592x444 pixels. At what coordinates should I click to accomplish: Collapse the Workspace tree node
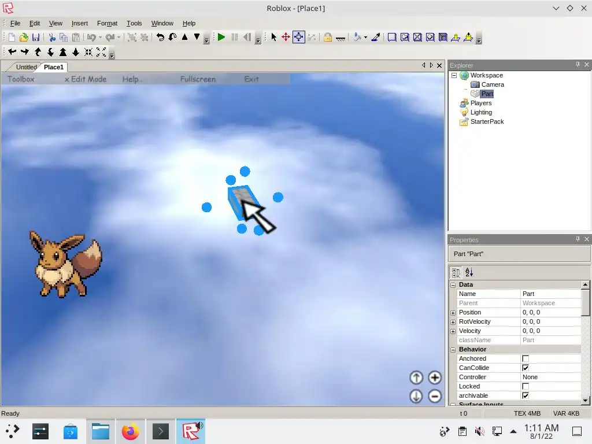[454, 75]
